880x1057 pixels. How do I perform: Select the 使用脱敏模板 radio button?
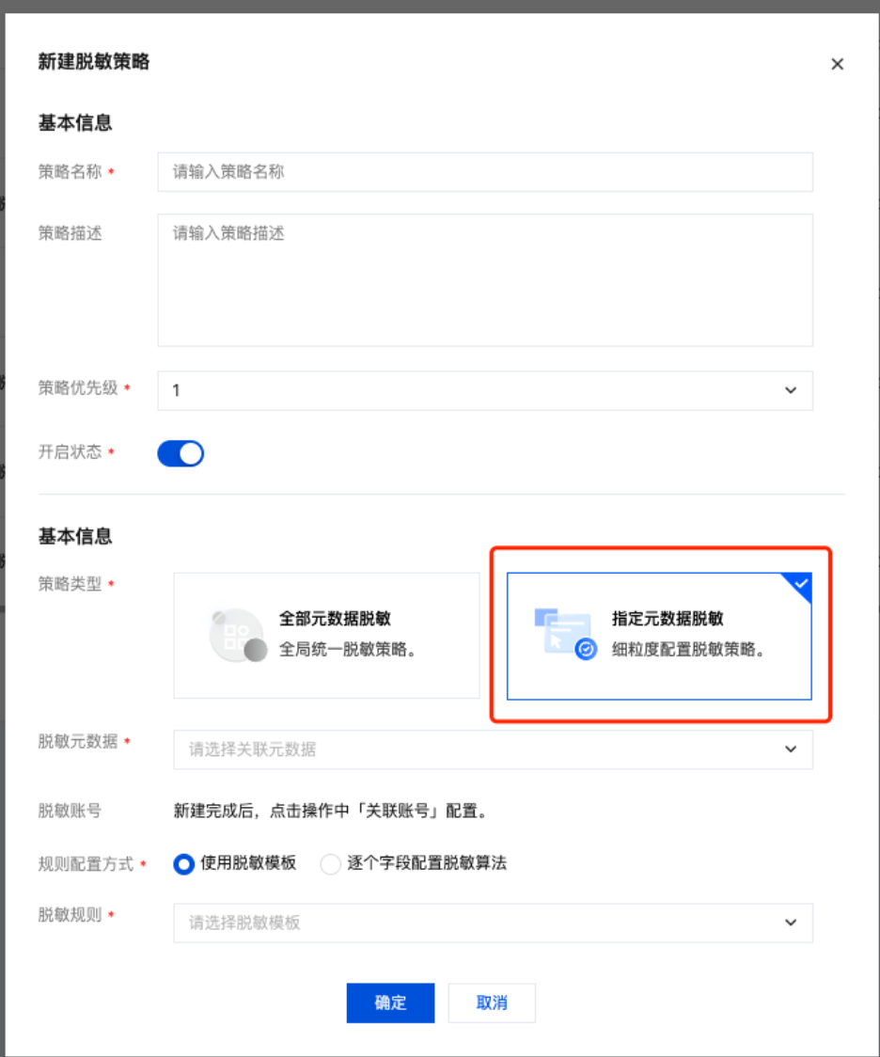pos(184,863)
